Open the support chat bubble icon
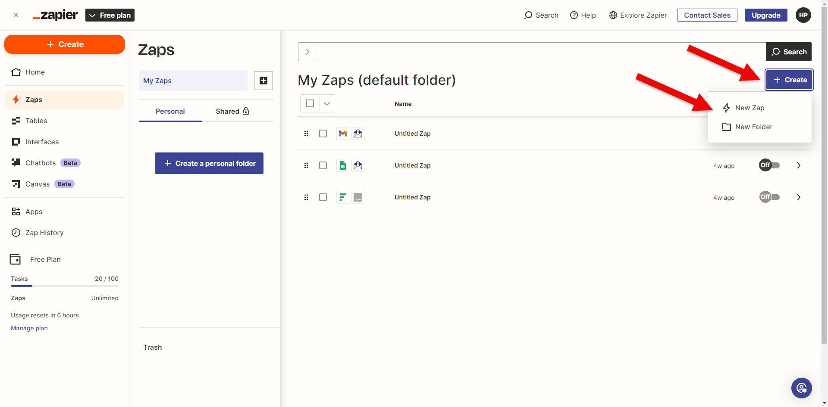 tap(802, 388)
